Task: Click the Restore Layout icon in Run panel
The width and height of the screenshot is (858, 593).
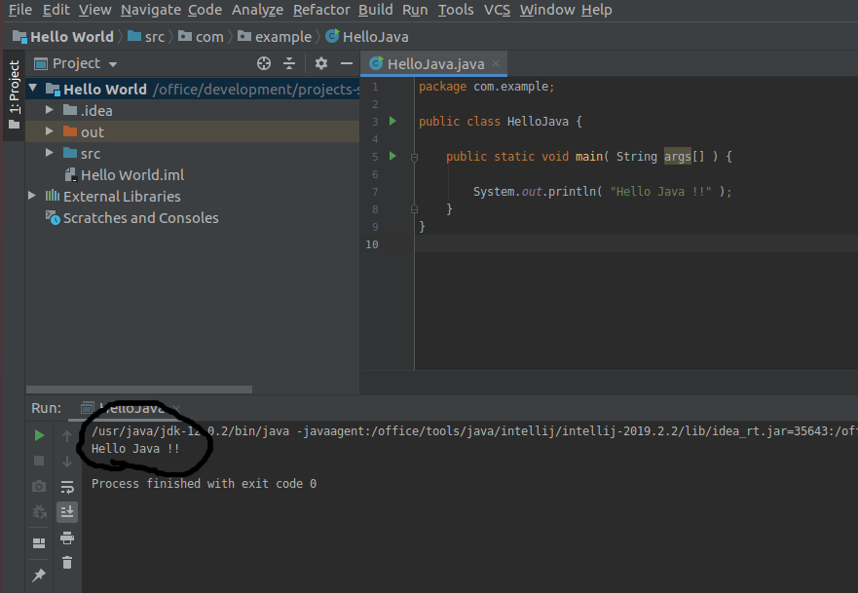Action: 39,542
